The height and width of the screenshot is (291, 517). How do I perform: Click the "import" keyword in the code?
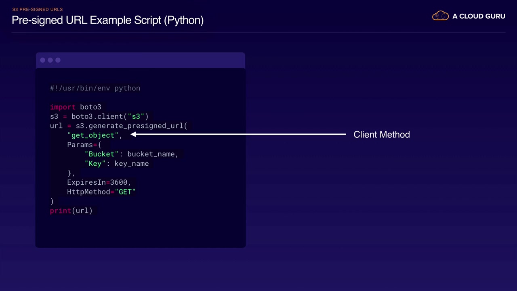63,107
